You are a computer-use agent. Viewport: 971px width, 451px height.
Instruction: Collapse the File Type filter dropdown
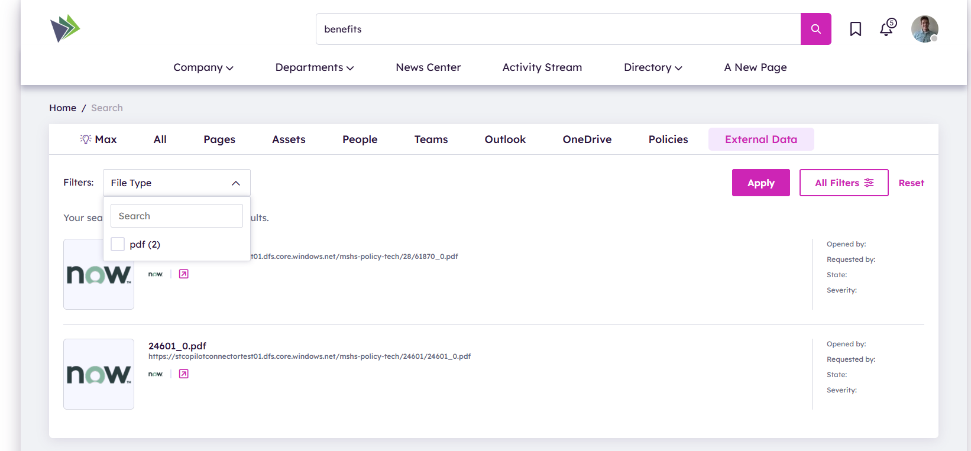coord(177,183)
